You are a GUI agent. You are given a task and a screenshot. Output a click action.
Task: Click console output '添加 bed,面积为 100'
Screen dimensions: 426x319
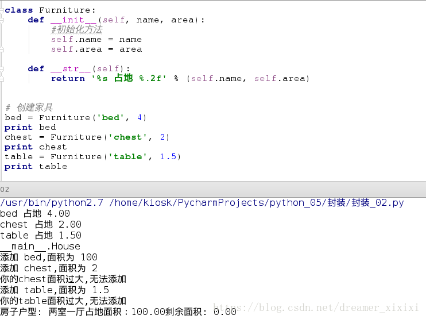point(49,257)
